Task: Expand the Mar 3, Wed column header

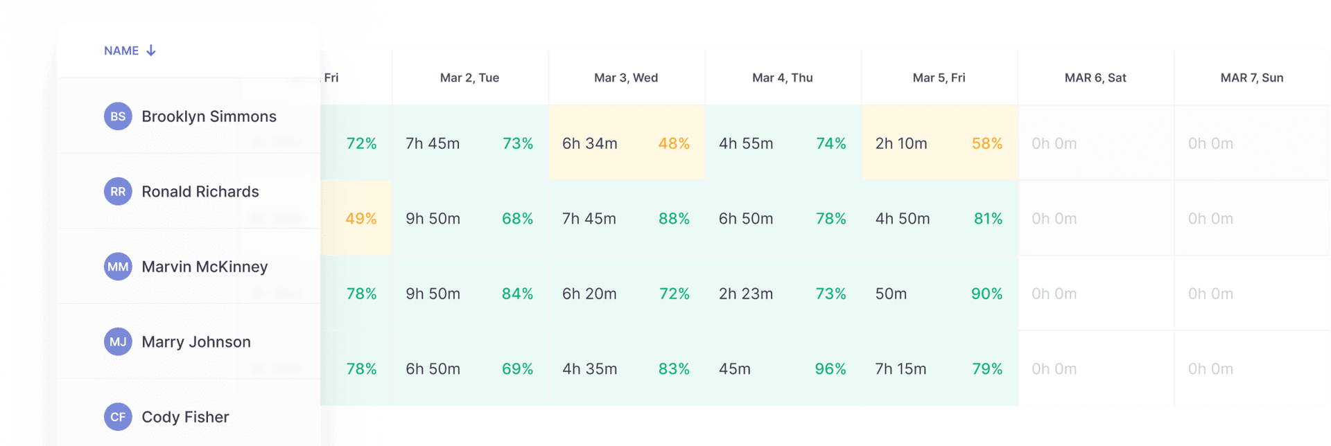Action: click(x=626, y=77)
